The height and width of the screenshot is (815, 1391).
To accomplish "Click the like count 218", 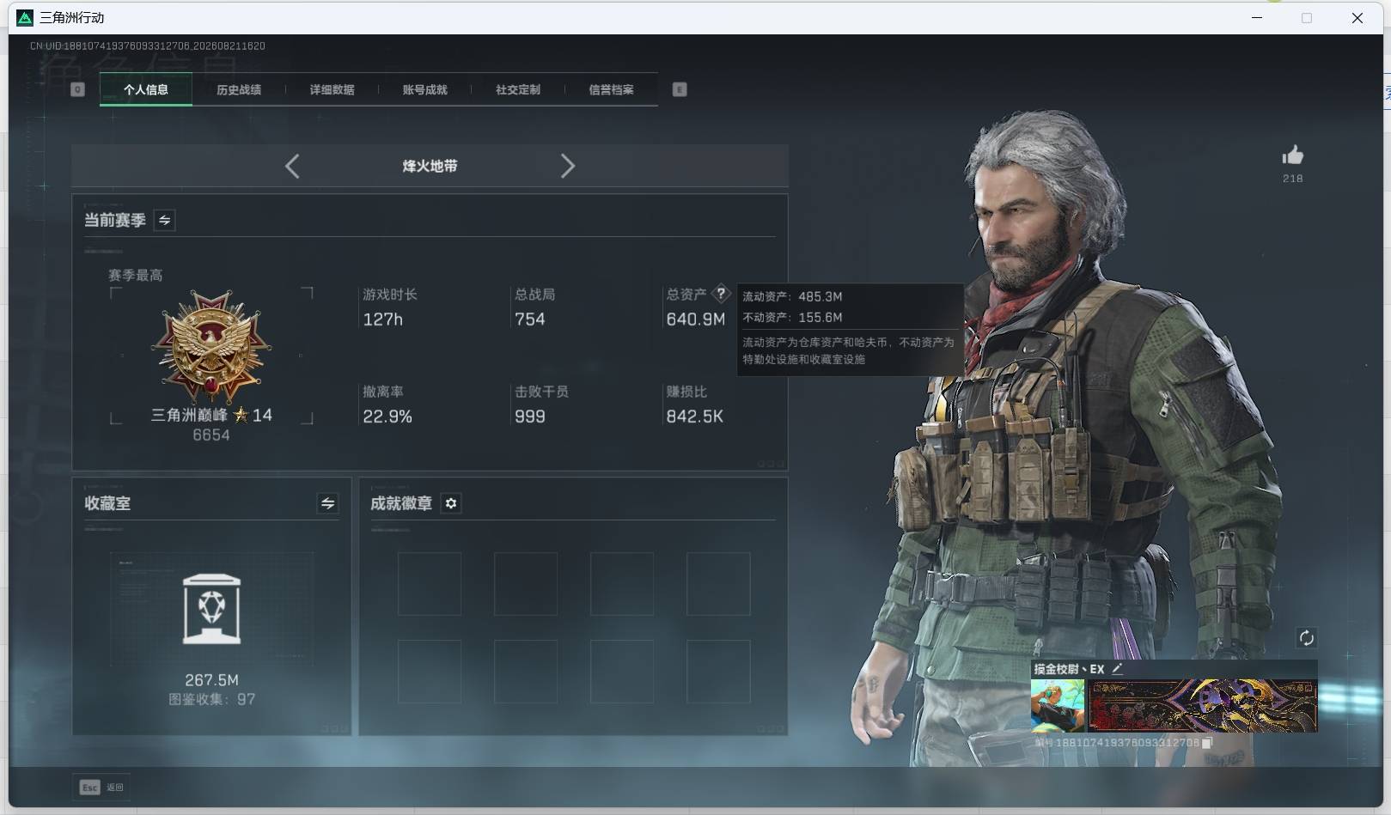I will (x=1292, y=179).
